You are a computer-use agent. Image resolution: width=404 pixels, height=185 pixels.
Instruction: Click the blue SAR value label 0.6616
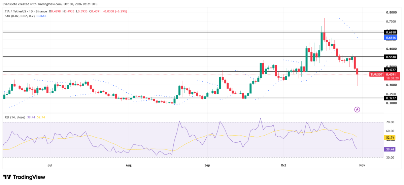[391, 38]
